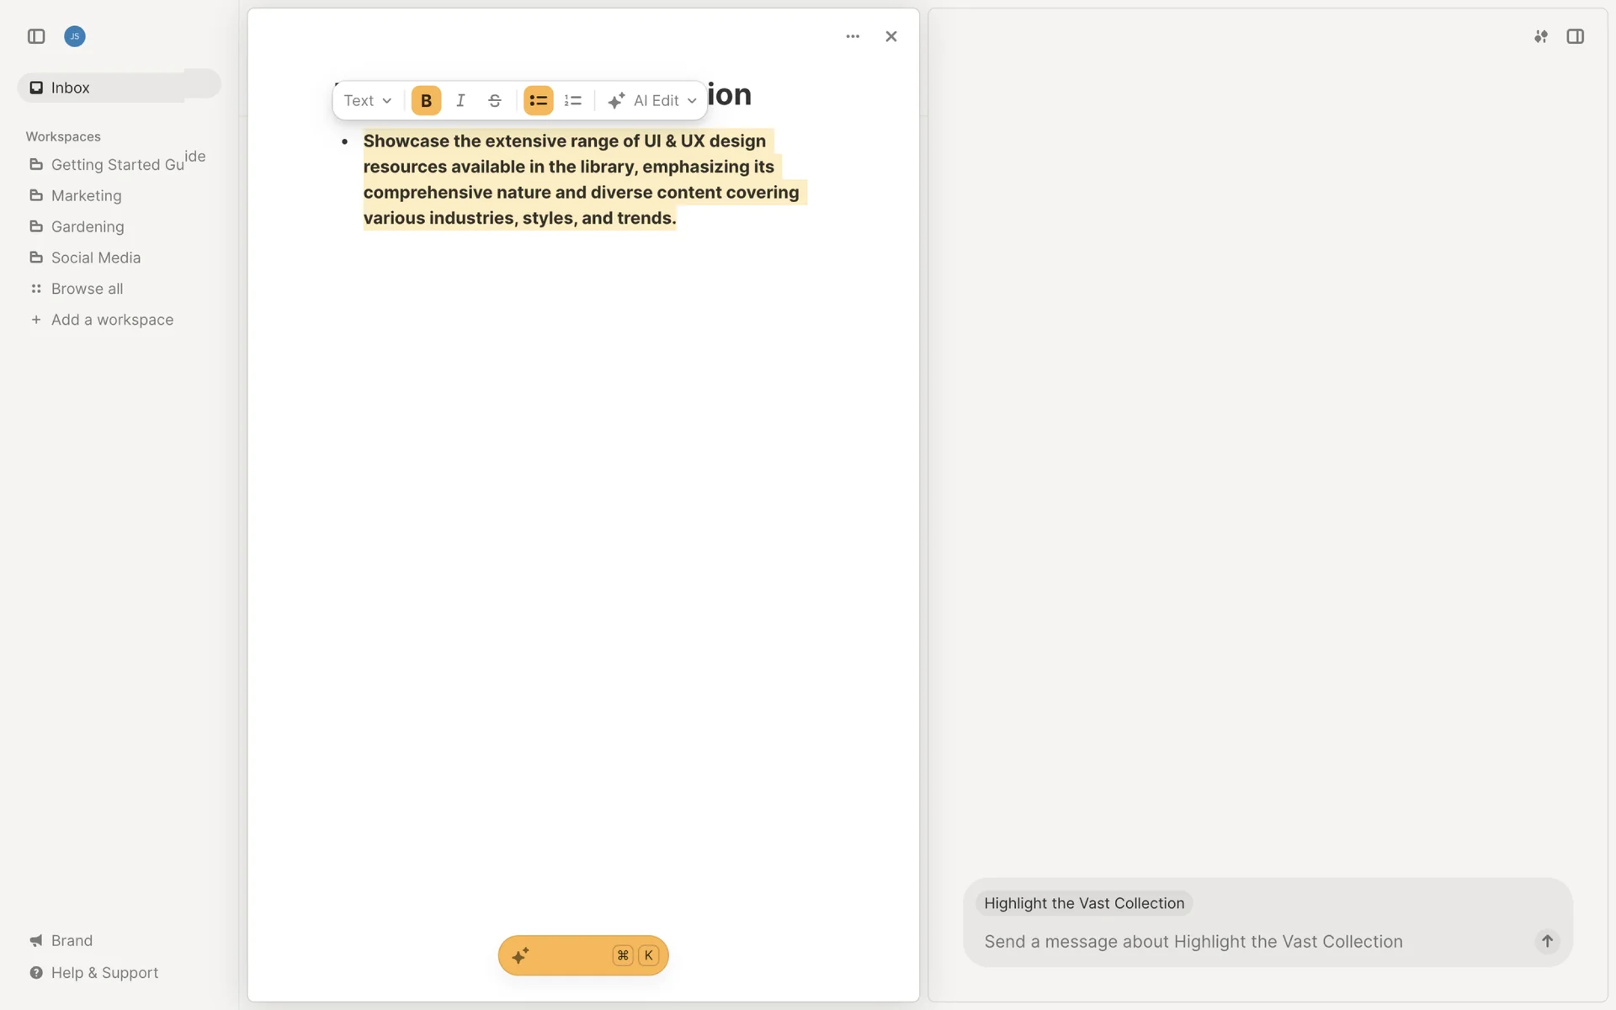Click the JS user avatar
The image size is (1616, 1010).
point(75,36)
